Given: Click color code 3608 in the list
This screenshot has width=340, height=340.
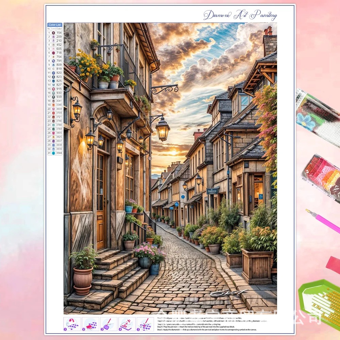Looking at the screenshot, I should coord(59,109).
